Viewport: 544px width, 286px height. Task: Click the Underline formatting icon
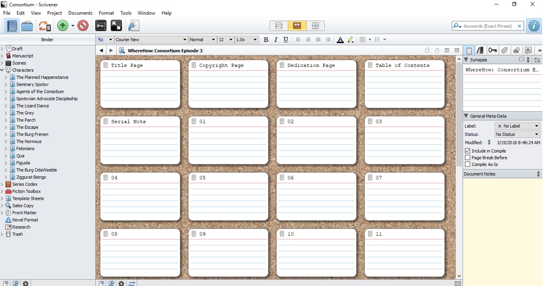pyautogui.click(x=286, y=40)
